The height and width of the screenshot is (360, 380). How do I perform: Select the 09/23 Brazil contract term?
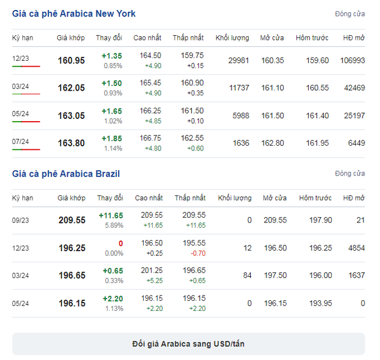(x=20, y=220)
